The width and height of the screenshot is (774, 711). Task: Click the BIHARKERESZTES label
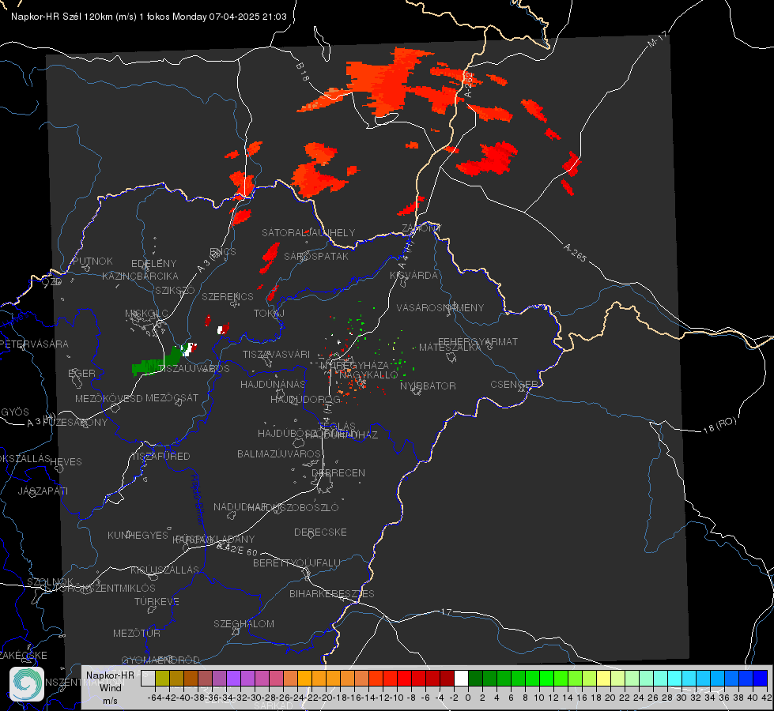pos(332,593)
